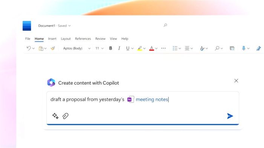Click the Find magnifier icon in ribbon
The height and width of the screenshot is (148, 264).
217,48
